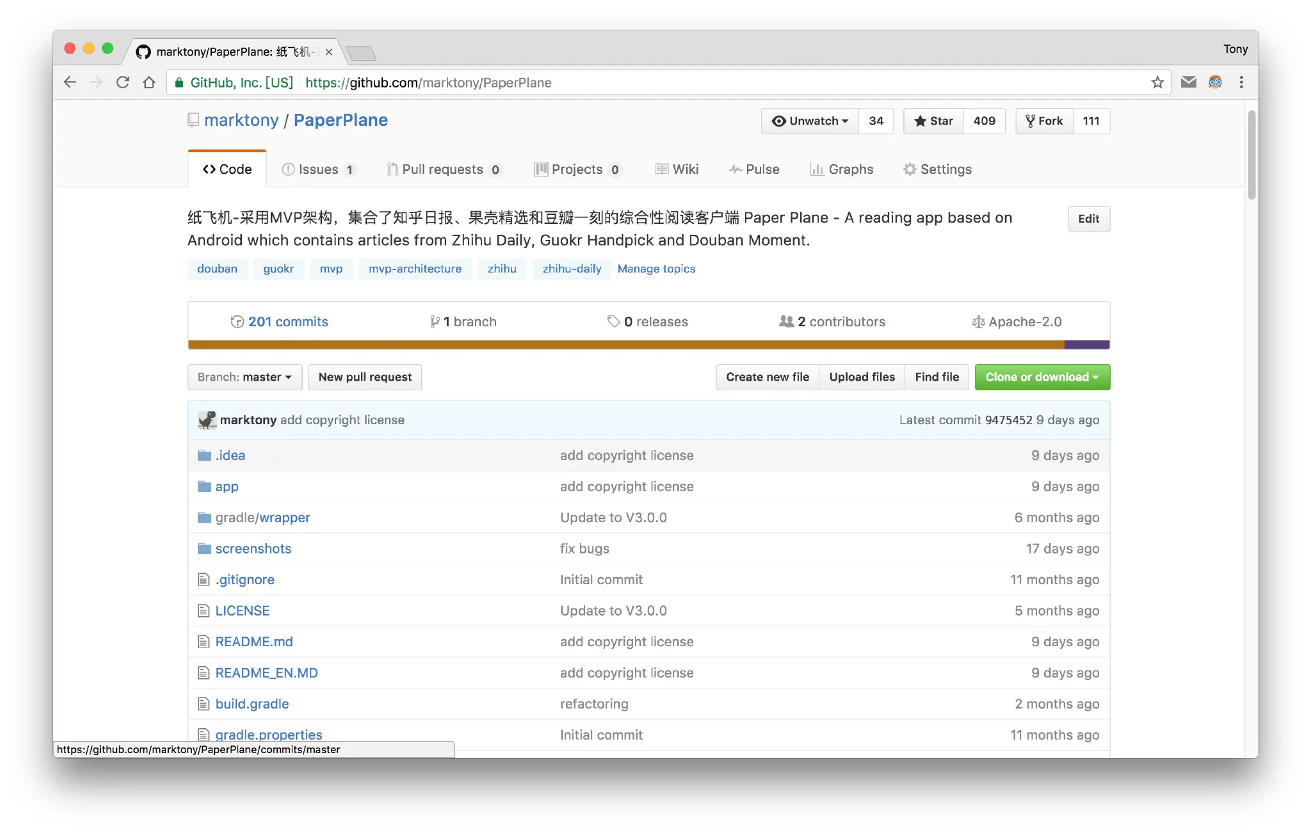The width and height of the screenshot is (1311, 833).
Task: Open the glasses-face extension icon
Action: coord(1215,82)
